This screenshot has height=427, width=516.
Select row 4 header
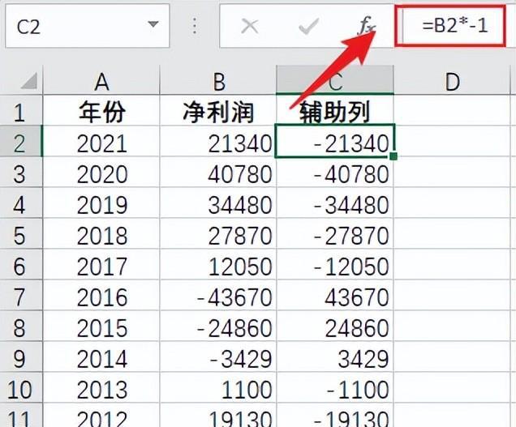point(21,203)
